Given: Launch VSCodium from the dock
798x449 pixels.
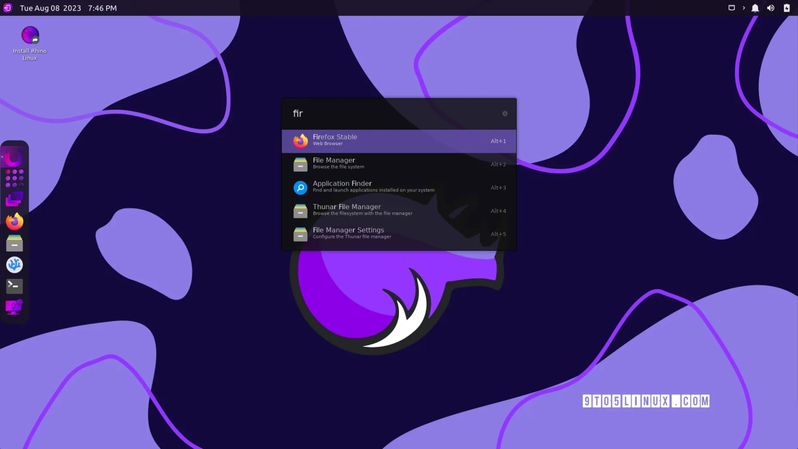Looking at the screenshot, I should [x=15, y=264].
